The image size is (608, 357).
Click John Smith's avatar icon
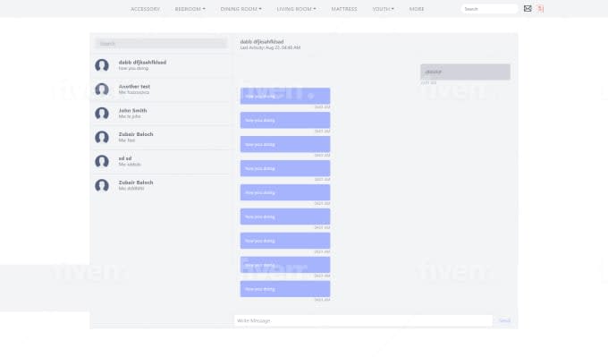coord(102,114)
